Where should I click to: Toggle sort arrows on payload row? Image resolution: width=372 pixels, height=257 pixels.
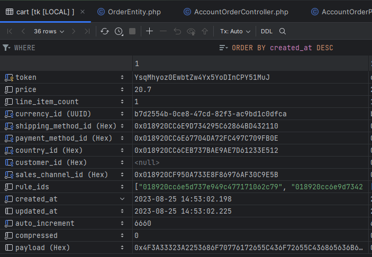pyautogui.click(x=122, y=247)
